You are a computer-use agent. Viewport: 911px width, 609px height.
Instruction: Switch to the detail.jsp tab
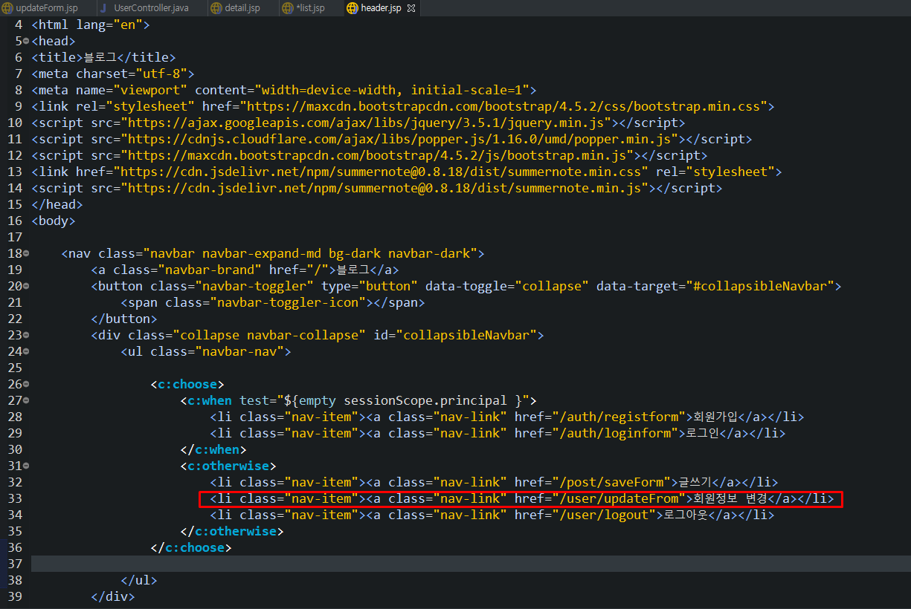point(242,8)
